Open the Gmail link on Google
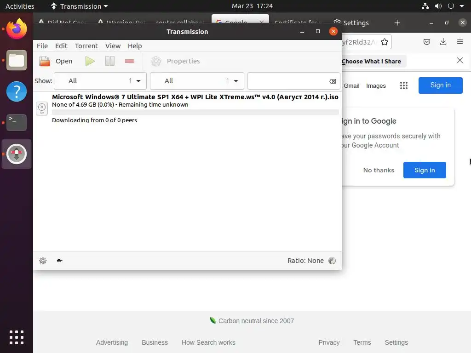Image resolution: width=471 pixels, height=353 pixels. coord(351,86)
